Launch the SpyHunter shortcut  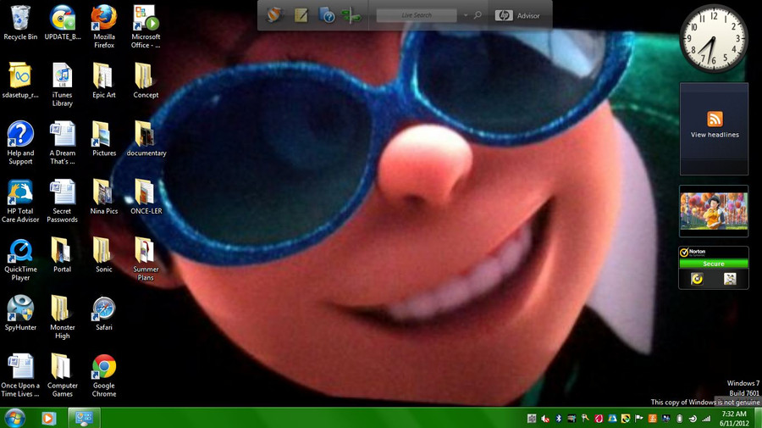click(20, 314)
